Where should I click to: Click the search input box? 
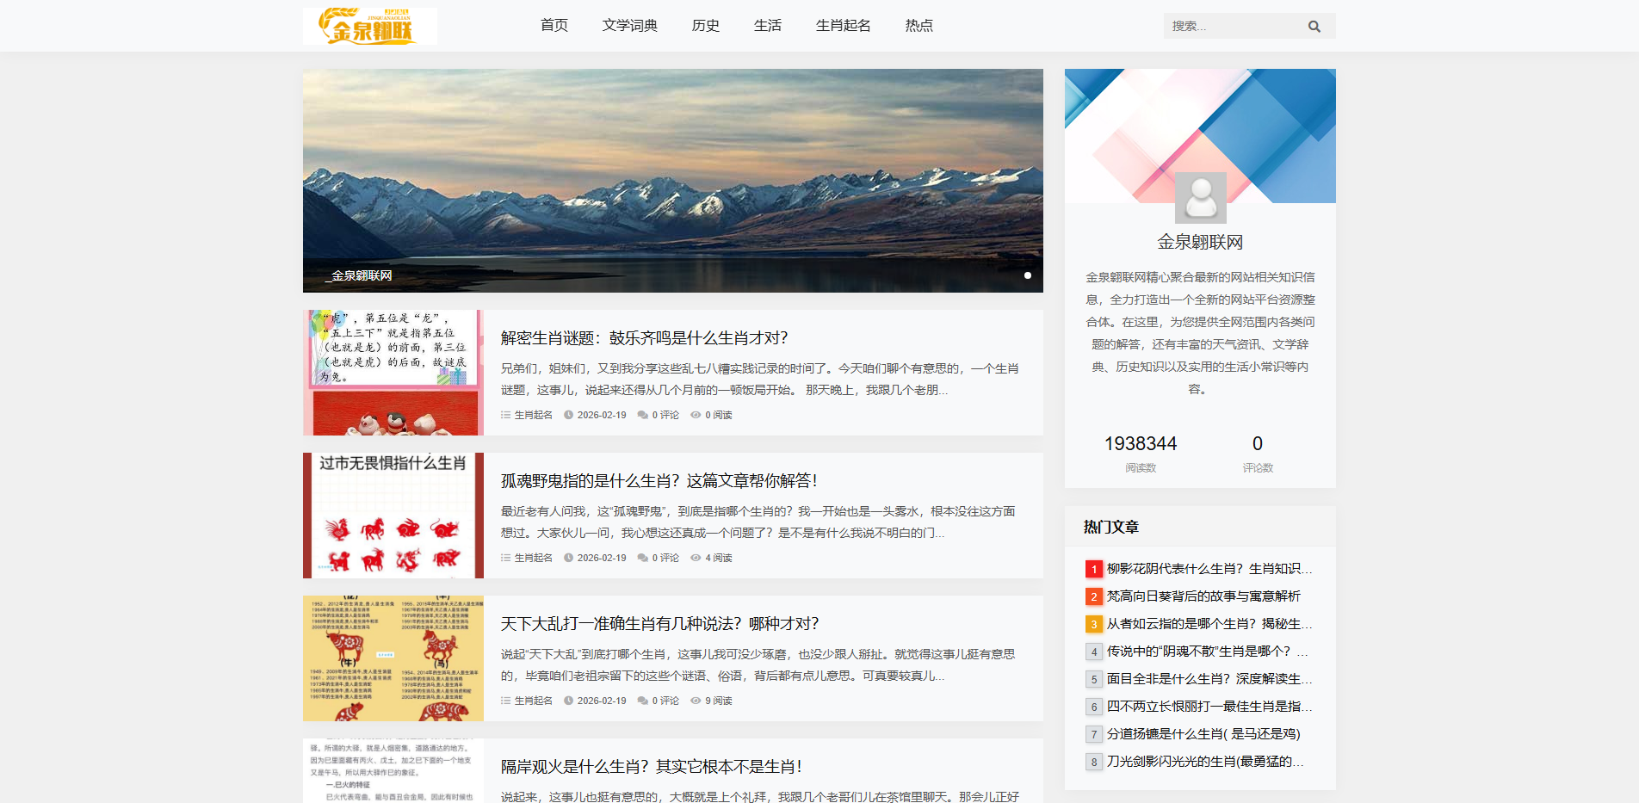point(1231,26)
